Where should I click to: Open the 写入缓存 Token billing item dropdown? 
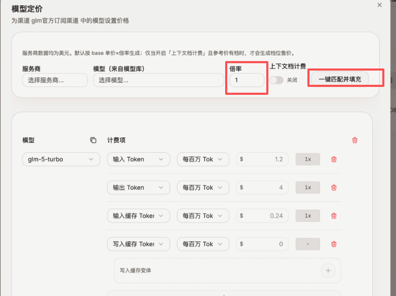138,244
